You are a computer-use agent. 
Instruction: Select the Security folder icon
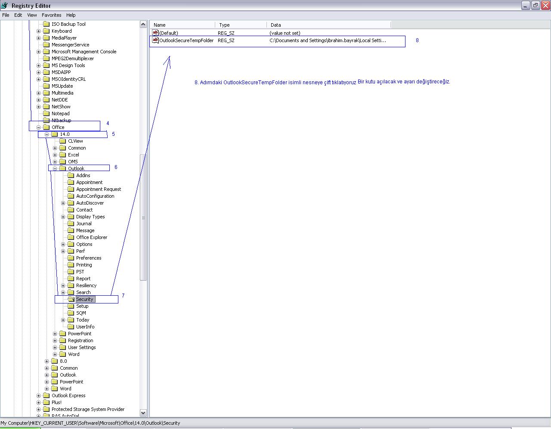(x=71, y=299)
